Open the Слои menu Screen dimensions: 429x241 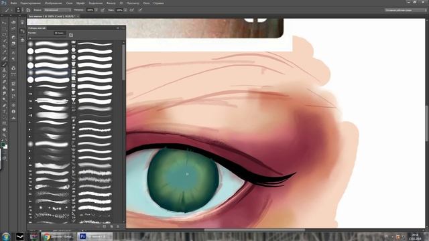[69, 3]
